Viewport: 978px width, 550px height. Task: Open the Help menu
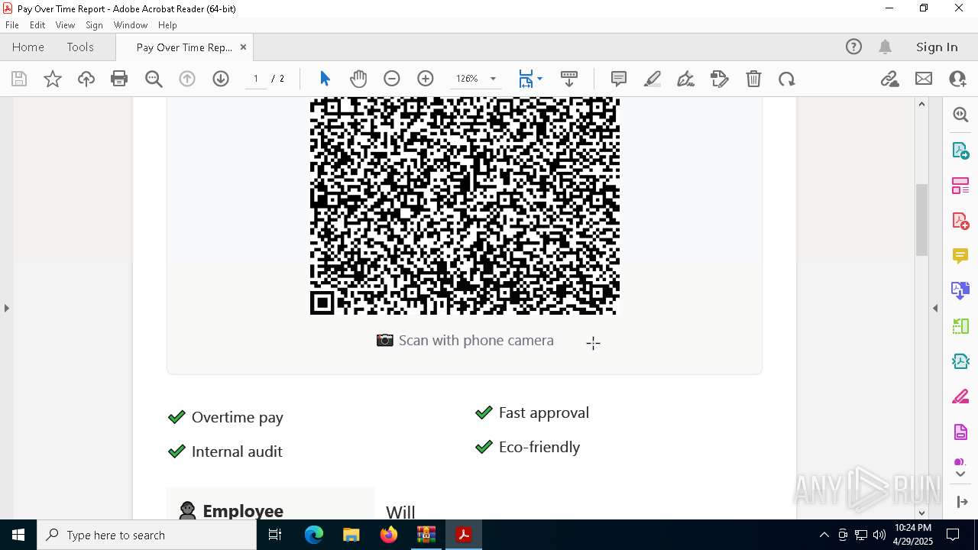click(167, 25)
